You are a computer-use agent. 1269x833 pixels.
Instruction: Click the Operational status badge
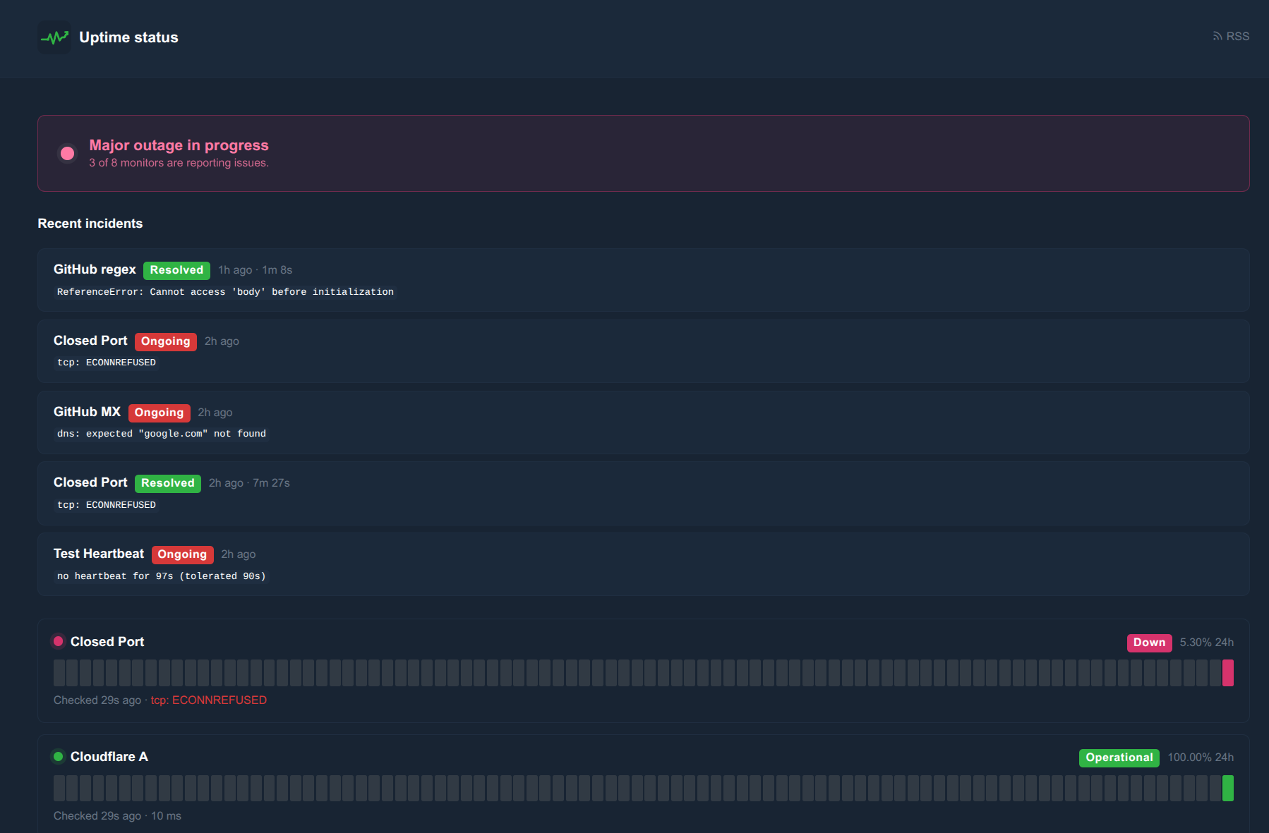click(x=1119, y=758)
